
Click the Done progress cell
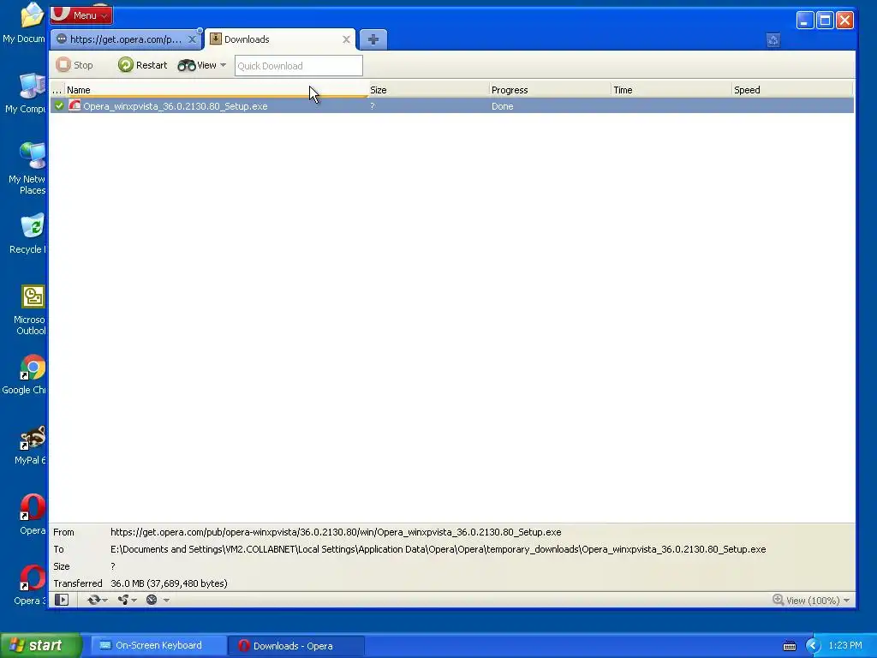click(502, 106)
